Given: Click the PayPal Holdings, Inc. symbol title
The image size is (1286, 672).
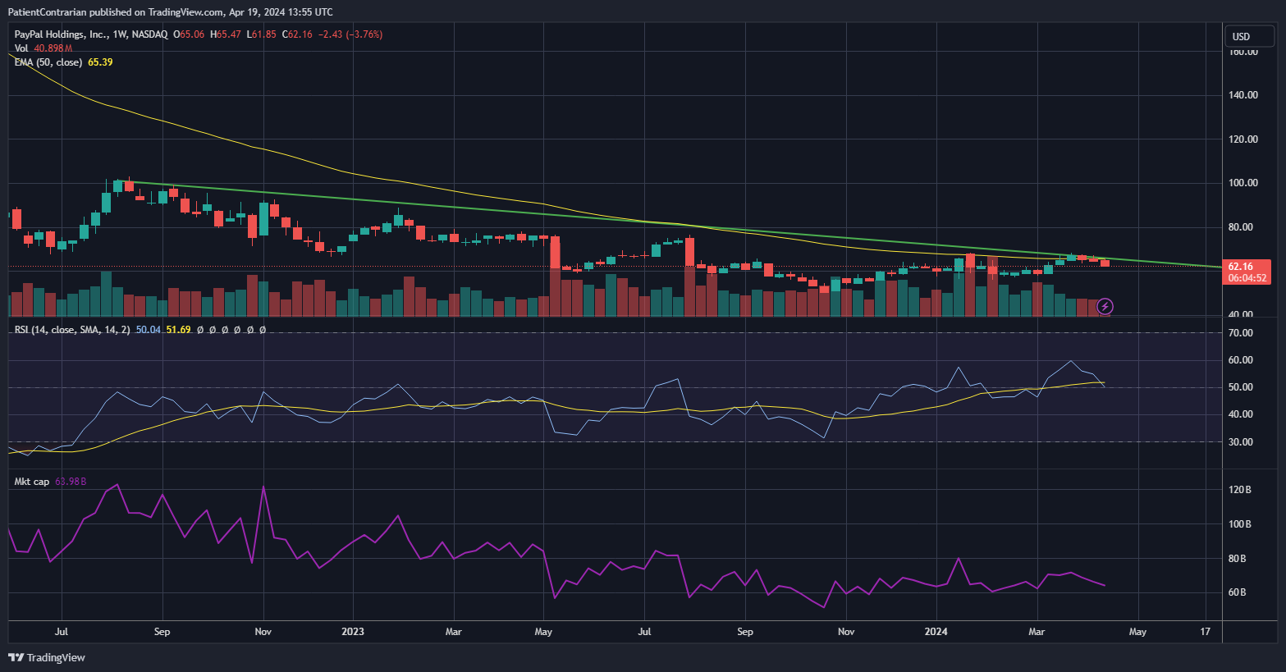Looking at the screenshot, I should 61,34.
